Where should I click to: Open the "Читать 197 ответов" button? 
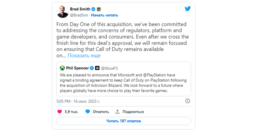point(123,121)
